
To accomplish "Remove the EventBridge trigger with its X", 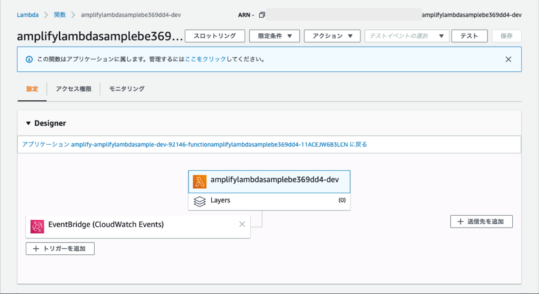I will [242, 224].
